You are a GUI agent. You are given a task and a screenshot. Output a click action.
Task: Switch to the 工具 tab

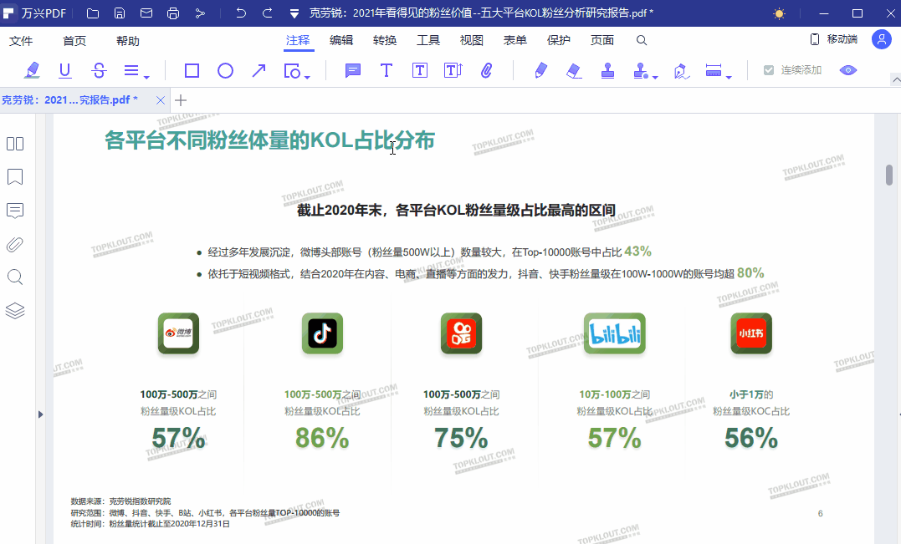(x=428, y=40)
